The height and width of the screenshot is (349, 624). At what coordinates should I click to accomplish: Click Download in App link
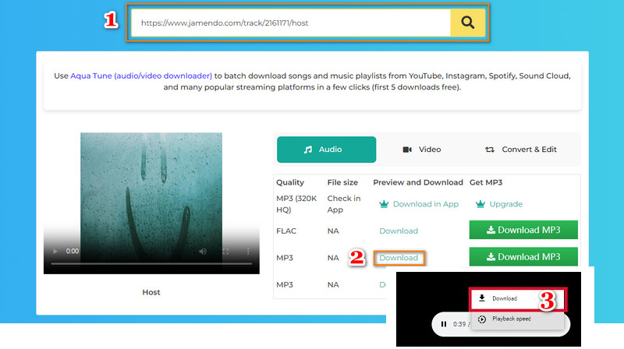tap(426, 204)
